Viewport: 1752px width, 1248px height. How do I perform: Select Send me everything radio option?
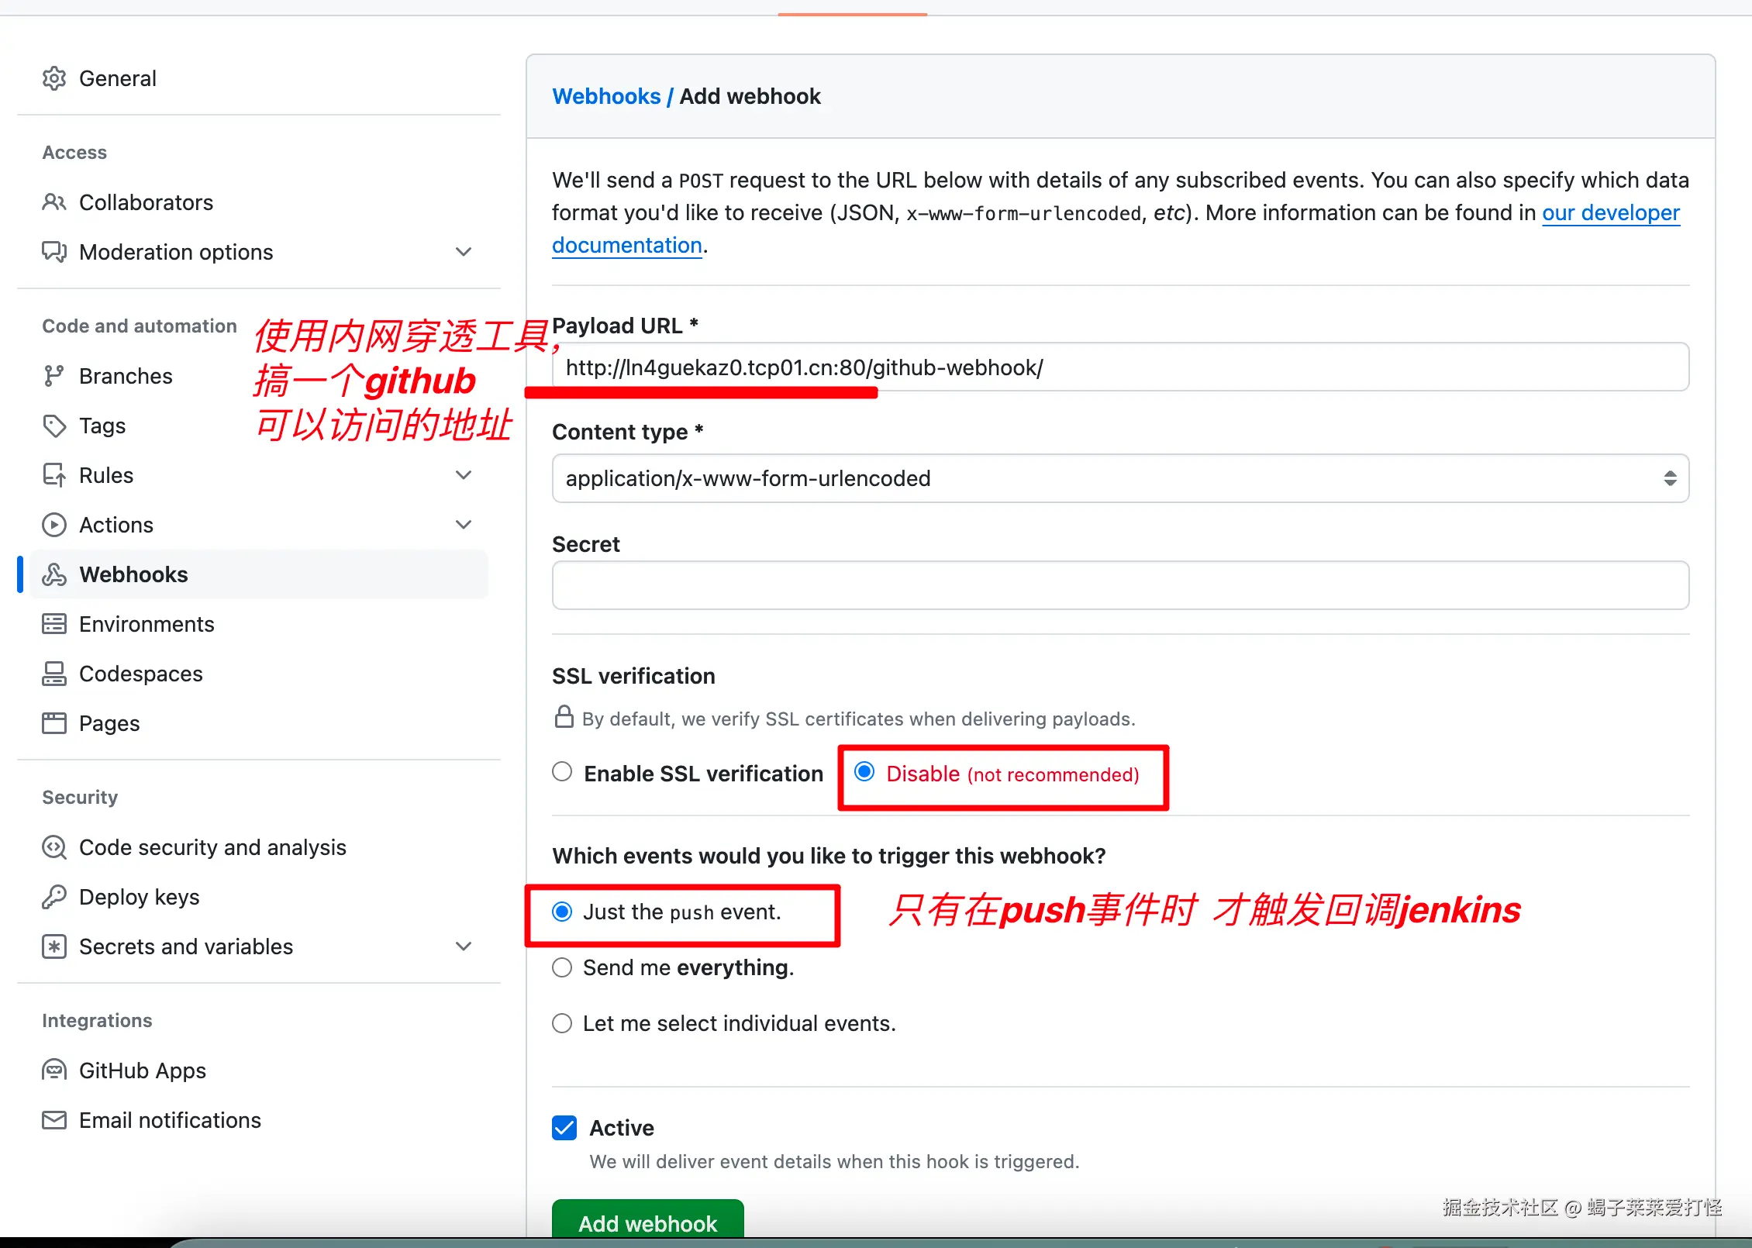point(562,967)
